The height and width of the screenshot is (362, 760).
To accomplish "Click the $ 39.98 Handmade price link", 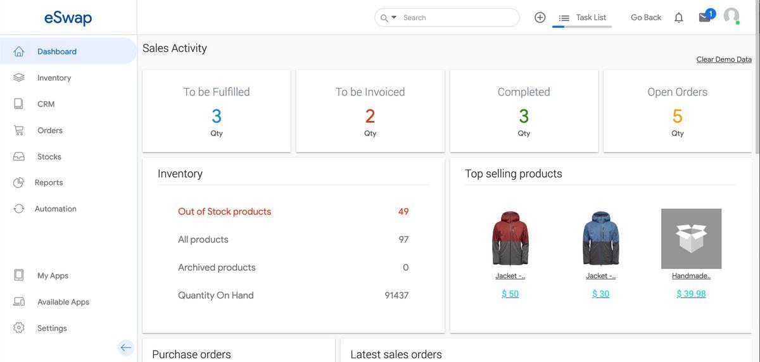I will [x=691, y=294].
